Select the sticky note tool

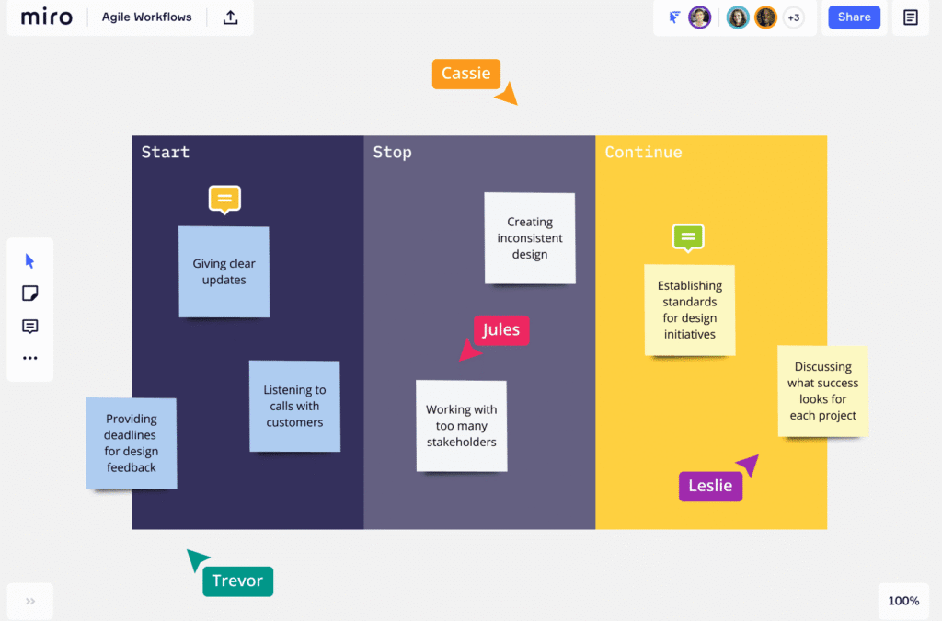tap(29, 293)
